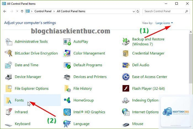Open the Language text link
This screenshot has height=129, width=193.
(x=82, y=124)
